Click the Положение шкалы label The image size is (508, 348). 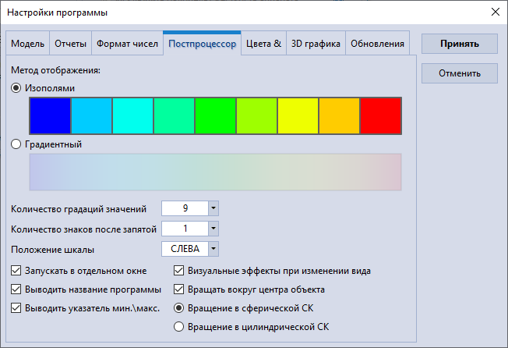point(52,250)
